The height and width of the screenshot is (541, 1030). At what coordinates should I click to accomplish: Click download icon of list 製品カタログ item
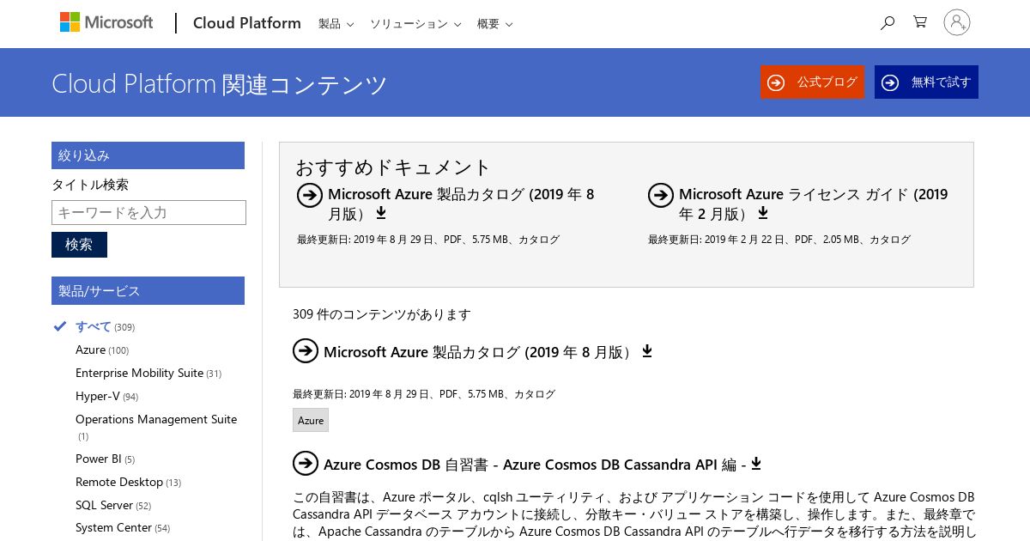(x=647, y=351)
